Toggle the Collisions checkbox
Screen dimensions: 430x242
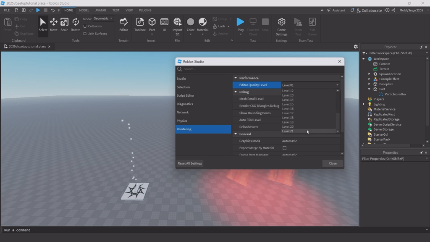tap(85, 26)
